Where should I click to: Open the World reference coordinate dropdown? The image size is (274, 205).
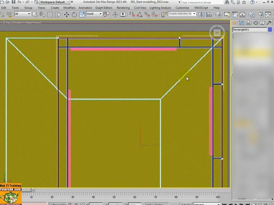(x=94, y=14)
